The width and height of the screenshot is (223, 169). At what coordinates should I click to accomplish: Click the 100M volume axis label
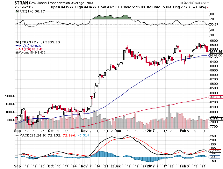coord(10,112)
